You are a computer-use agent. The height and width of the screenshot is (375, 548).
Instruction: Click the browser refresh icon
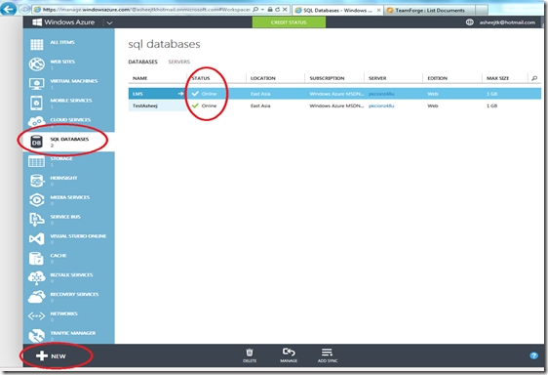tap(278, 10)
